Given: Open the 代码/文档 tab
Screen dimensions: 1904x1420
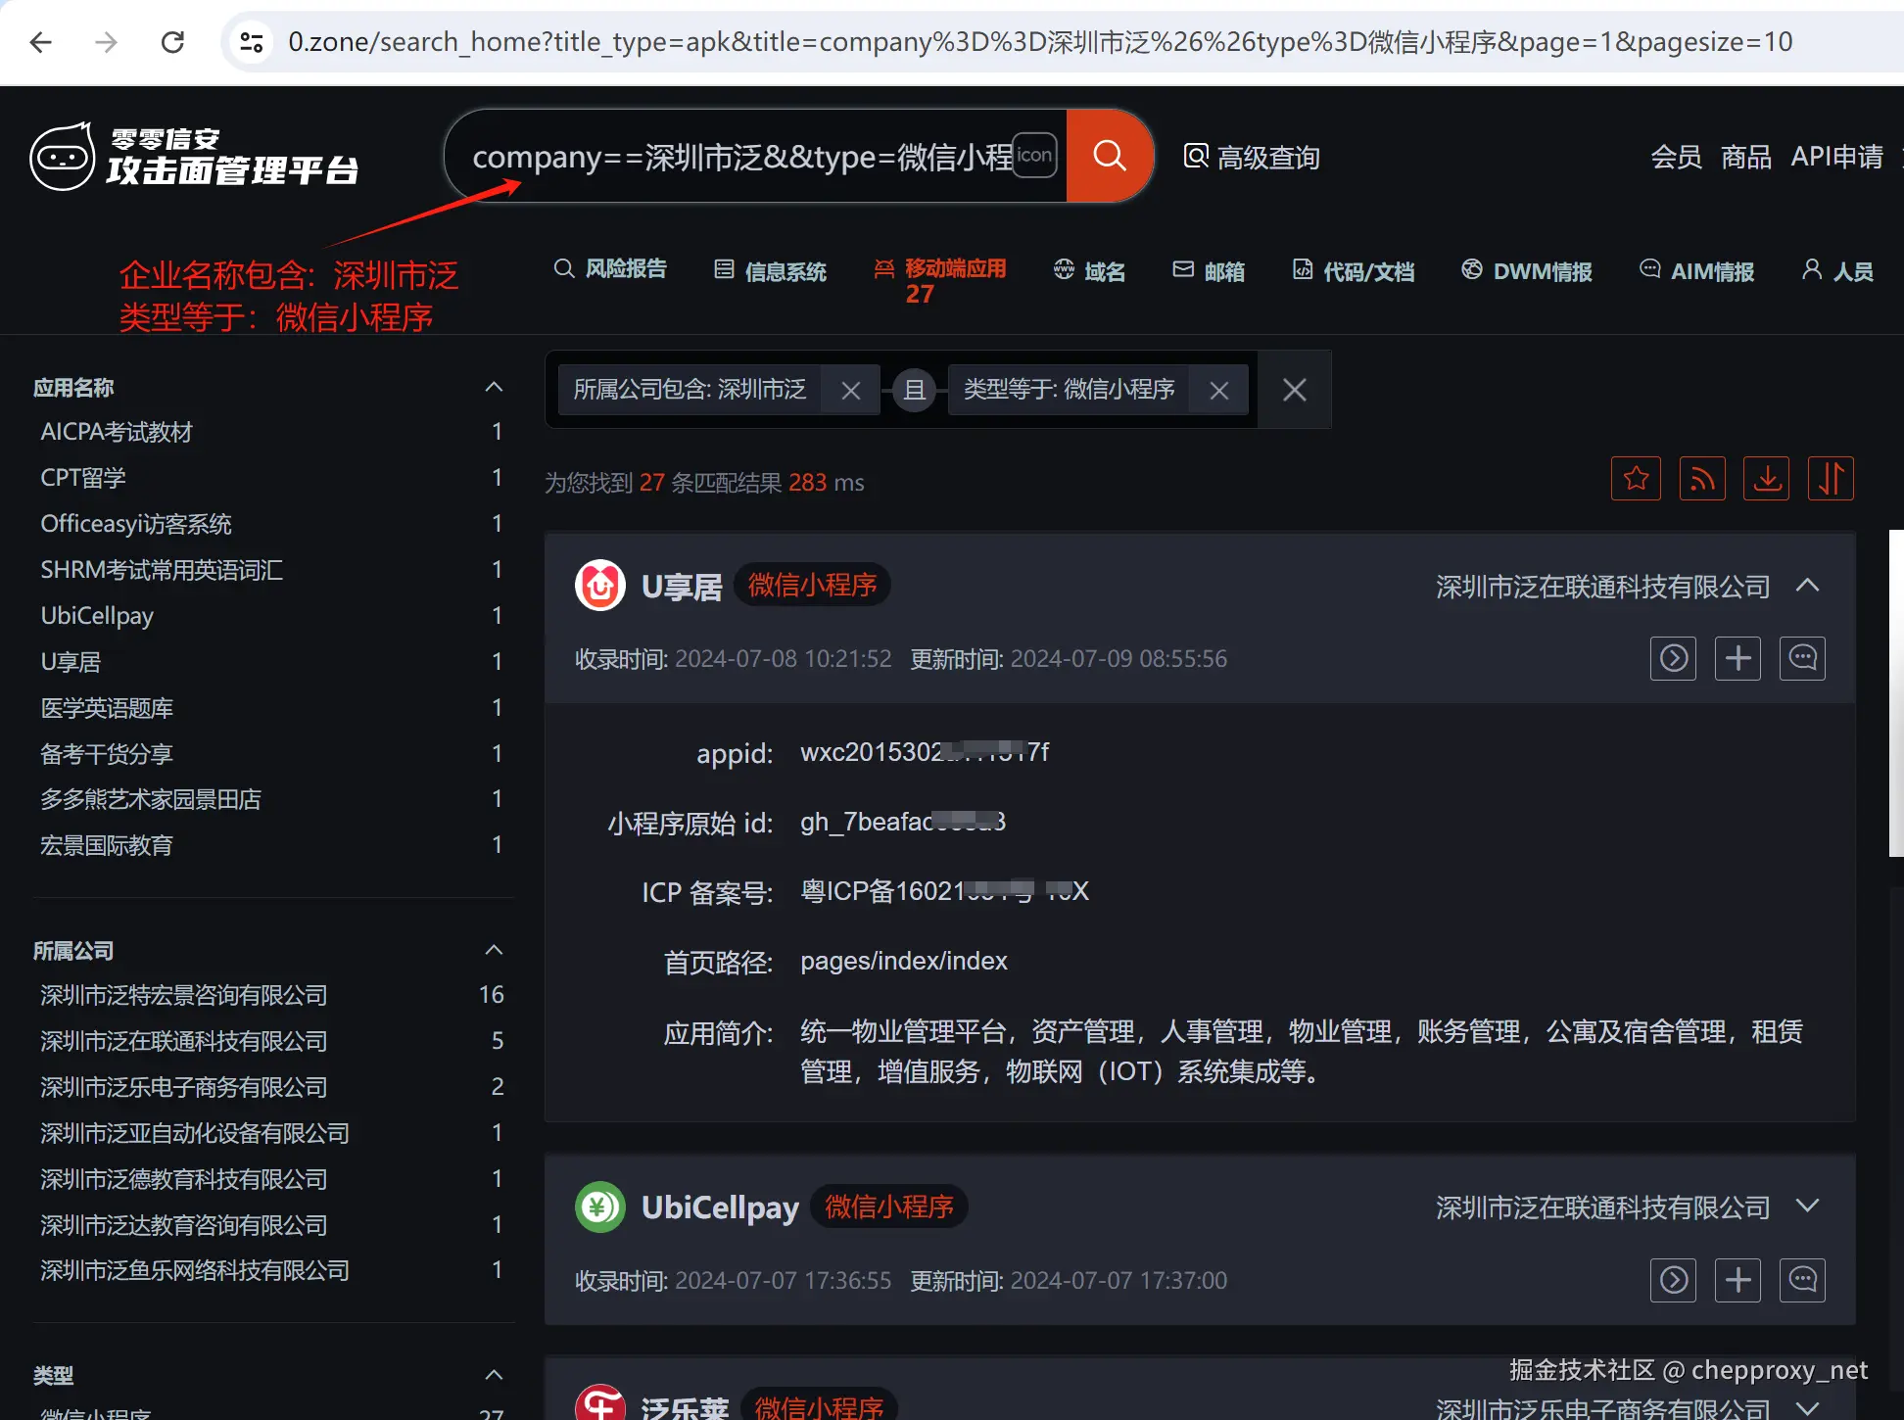Looking at the screenshot, I should coord(1354,270).
